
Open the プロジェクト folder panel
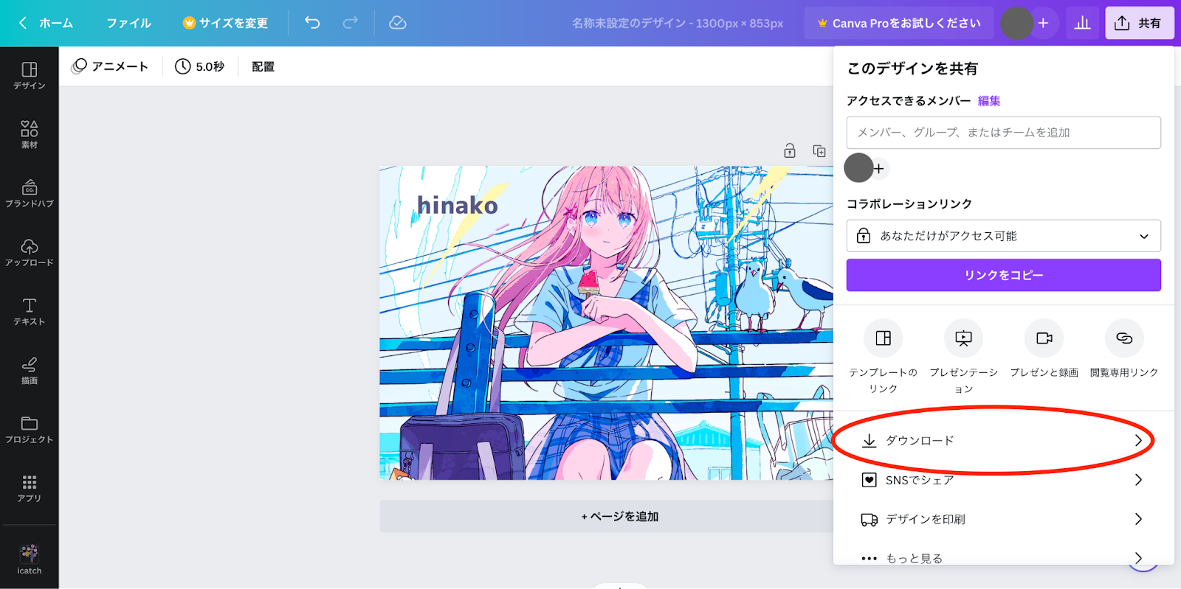coord(29,429)
